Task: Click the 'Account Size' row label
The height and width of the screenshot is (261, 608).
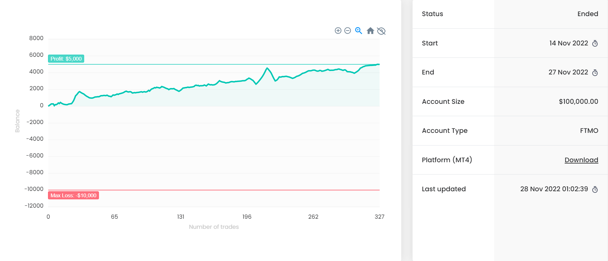Action: pos(443,102)
